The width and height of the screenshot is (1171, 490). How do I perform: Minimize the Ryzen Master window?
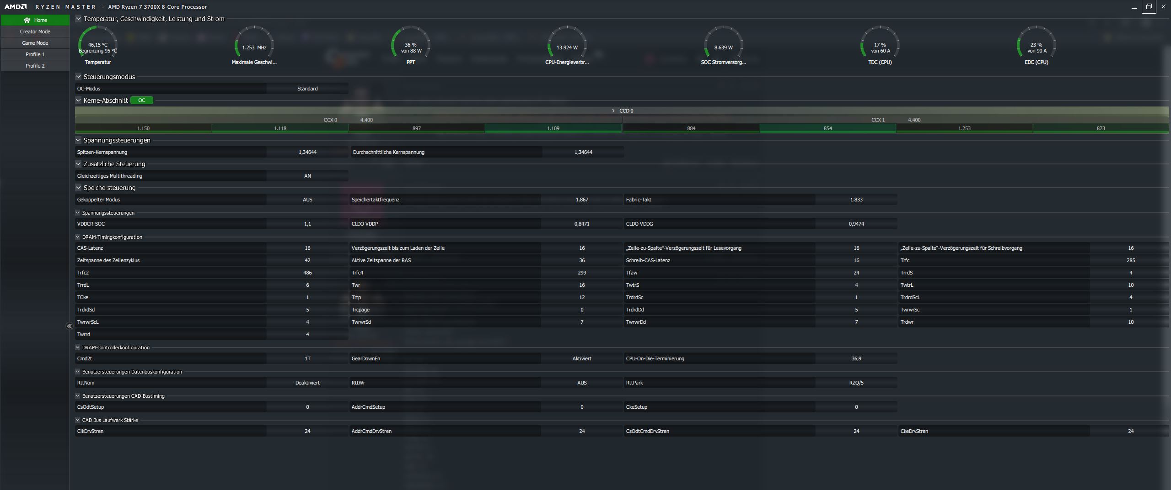1134,7
